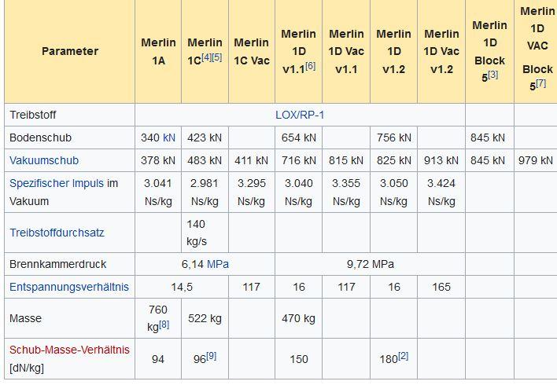The image size is (557, 385).
Task: Click the 3.041 Ns/kg cell
Action: [158, 192]
